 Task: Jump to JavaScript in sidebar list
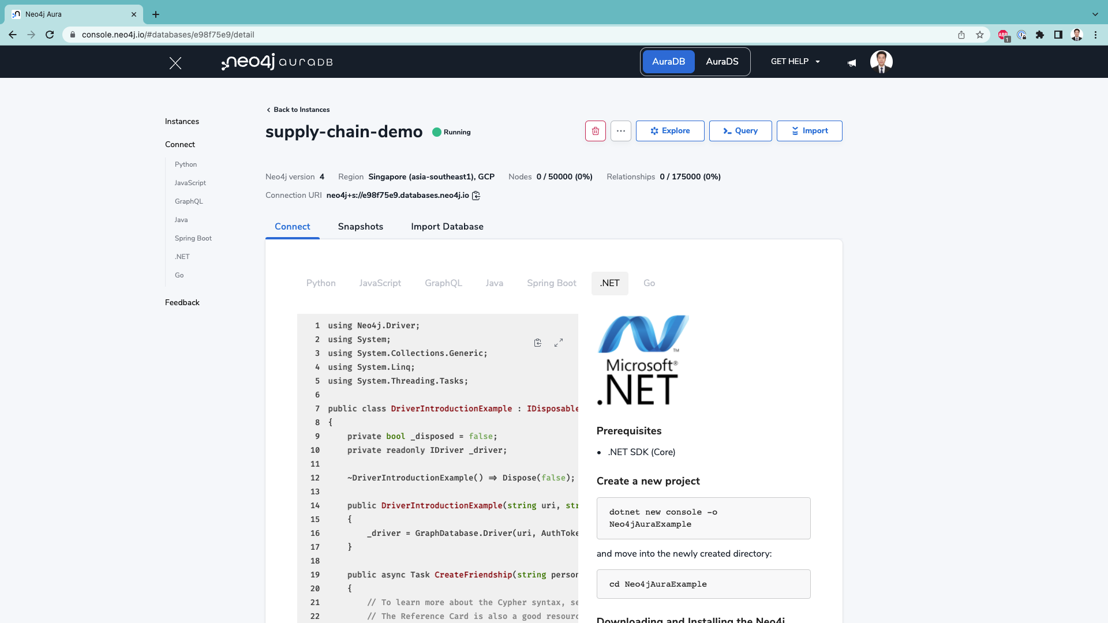pos(190,183)
